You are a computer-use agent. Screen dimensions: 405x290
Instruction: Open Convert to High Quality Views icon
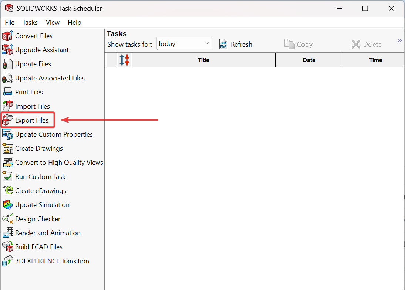click(7, 163)
